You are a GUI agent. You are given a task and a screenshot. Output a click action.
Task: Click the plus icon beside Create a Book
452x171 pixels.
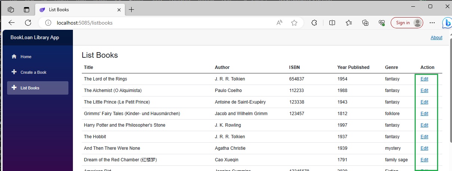click(x=14, y=72)
